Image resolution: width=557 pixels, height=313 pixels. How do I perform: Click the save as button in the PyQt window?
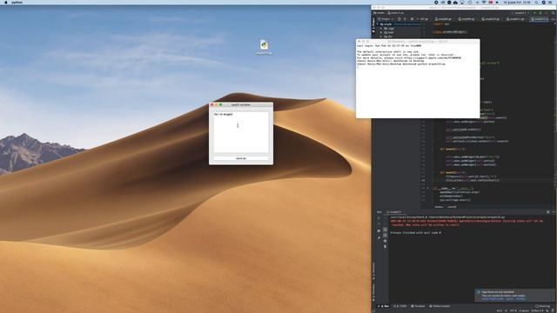pyautogui.click(x=241, y=158)
